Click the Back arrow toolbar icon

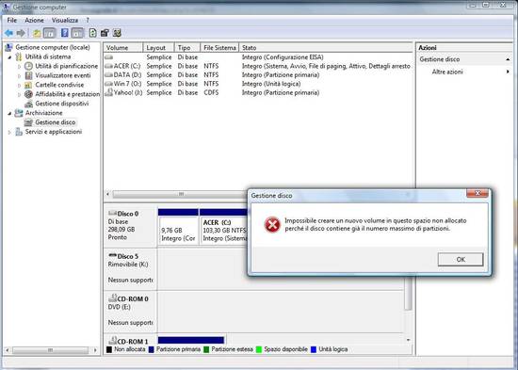click(x=8, y=33)
